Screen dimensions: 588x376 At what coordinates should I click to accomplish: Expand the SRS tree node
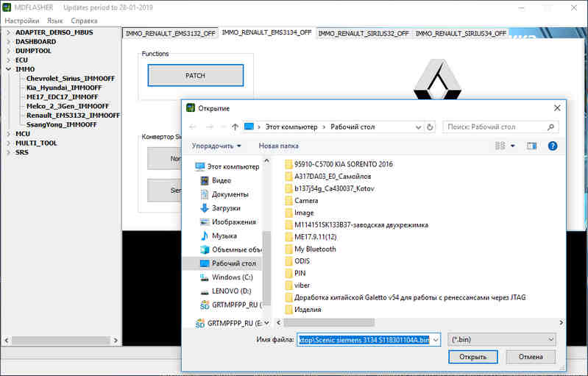point(8,152)
